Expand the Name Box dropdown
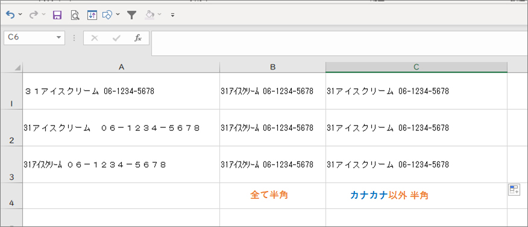528x227 pixels. pyautogui.click(x=59, y=38)
